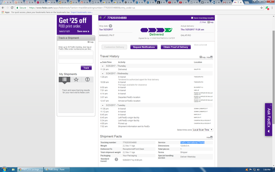This screenshot has height=172, width=275.
Task: Star the tracking number 779203554880
Action: click(x=100, y=17)
